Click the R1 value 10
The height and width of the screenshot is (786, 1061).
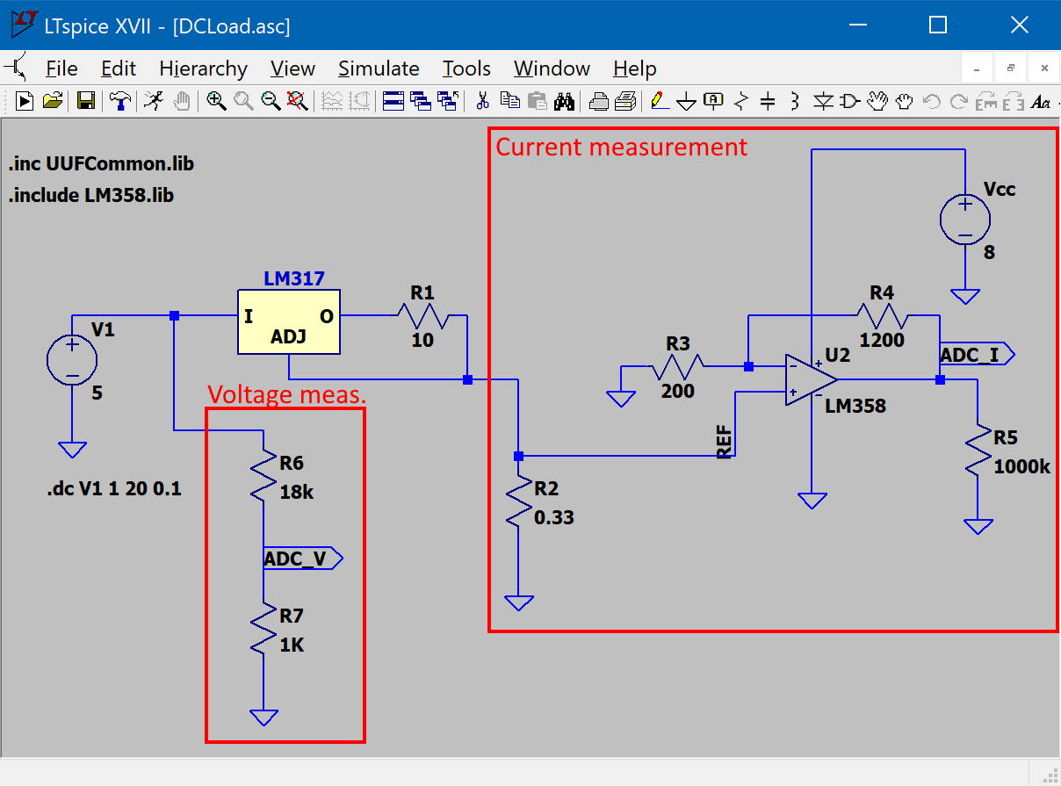(x=422, y=340)
